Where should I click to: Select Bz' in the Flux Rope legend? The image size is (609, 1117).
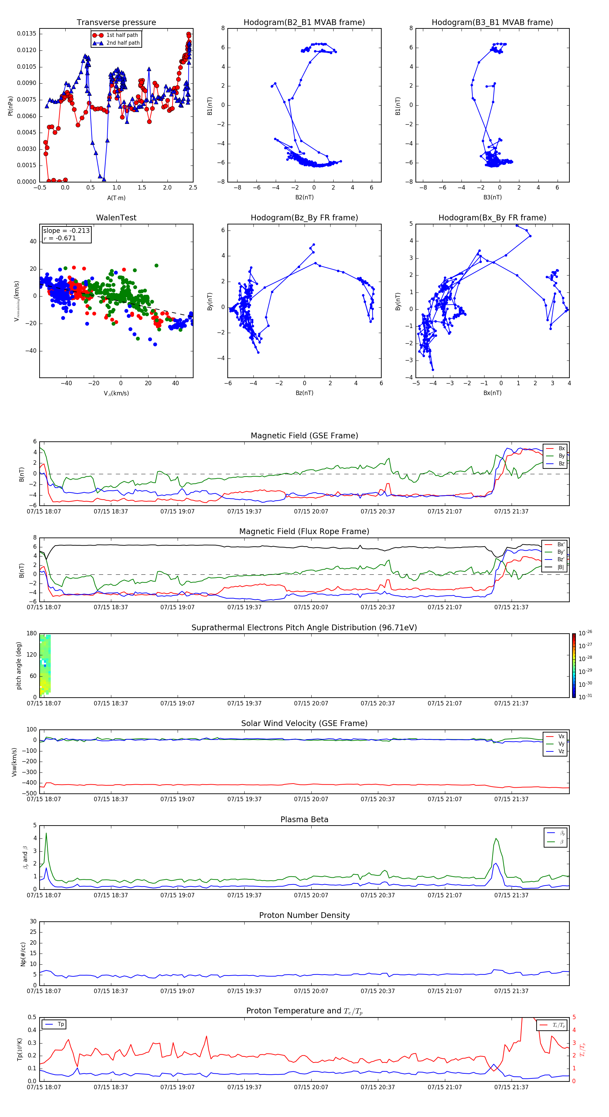555,560
